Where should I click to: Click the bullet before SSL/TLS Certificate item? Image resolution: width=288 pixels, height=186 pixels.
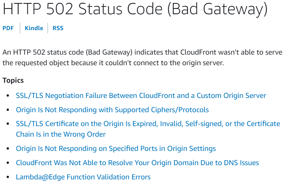click(x=8, y=124)
